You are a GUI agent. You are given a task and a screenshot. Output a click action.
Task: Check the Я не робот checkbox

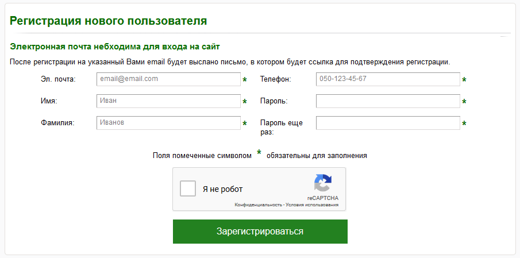(188, 189)
